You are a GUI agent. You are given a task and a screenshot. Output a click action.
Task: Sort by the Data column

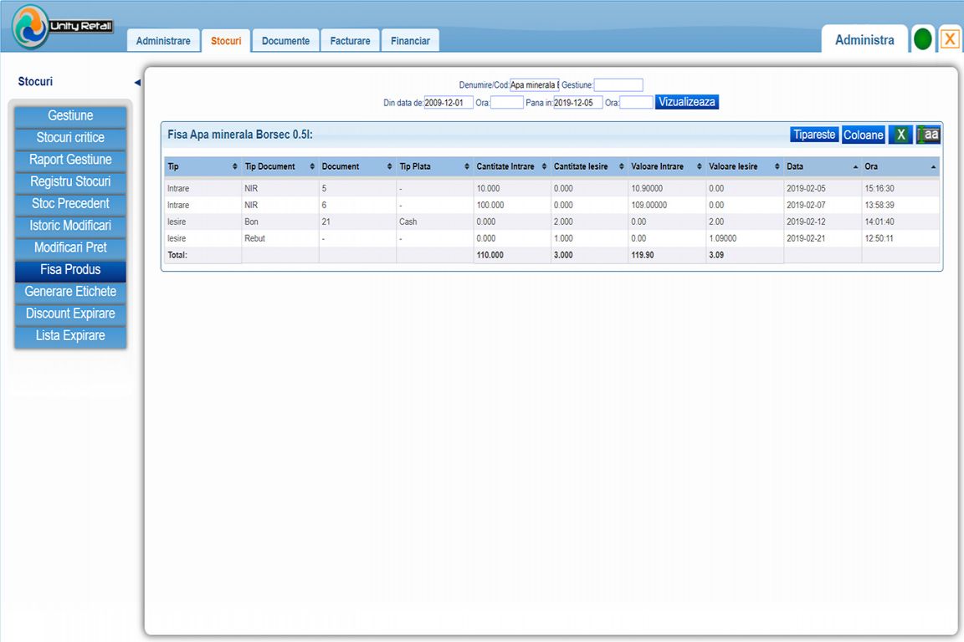pyautogui.click(x=822, y=166)
